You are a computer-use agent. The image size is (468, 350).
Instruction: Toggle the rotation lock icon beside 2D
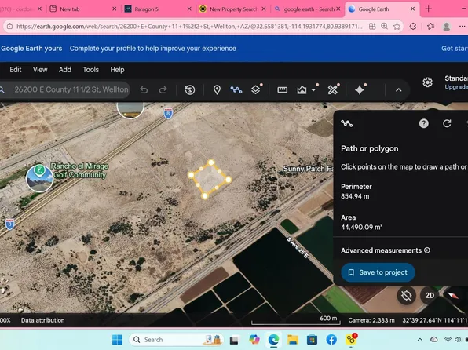point(406,295)
